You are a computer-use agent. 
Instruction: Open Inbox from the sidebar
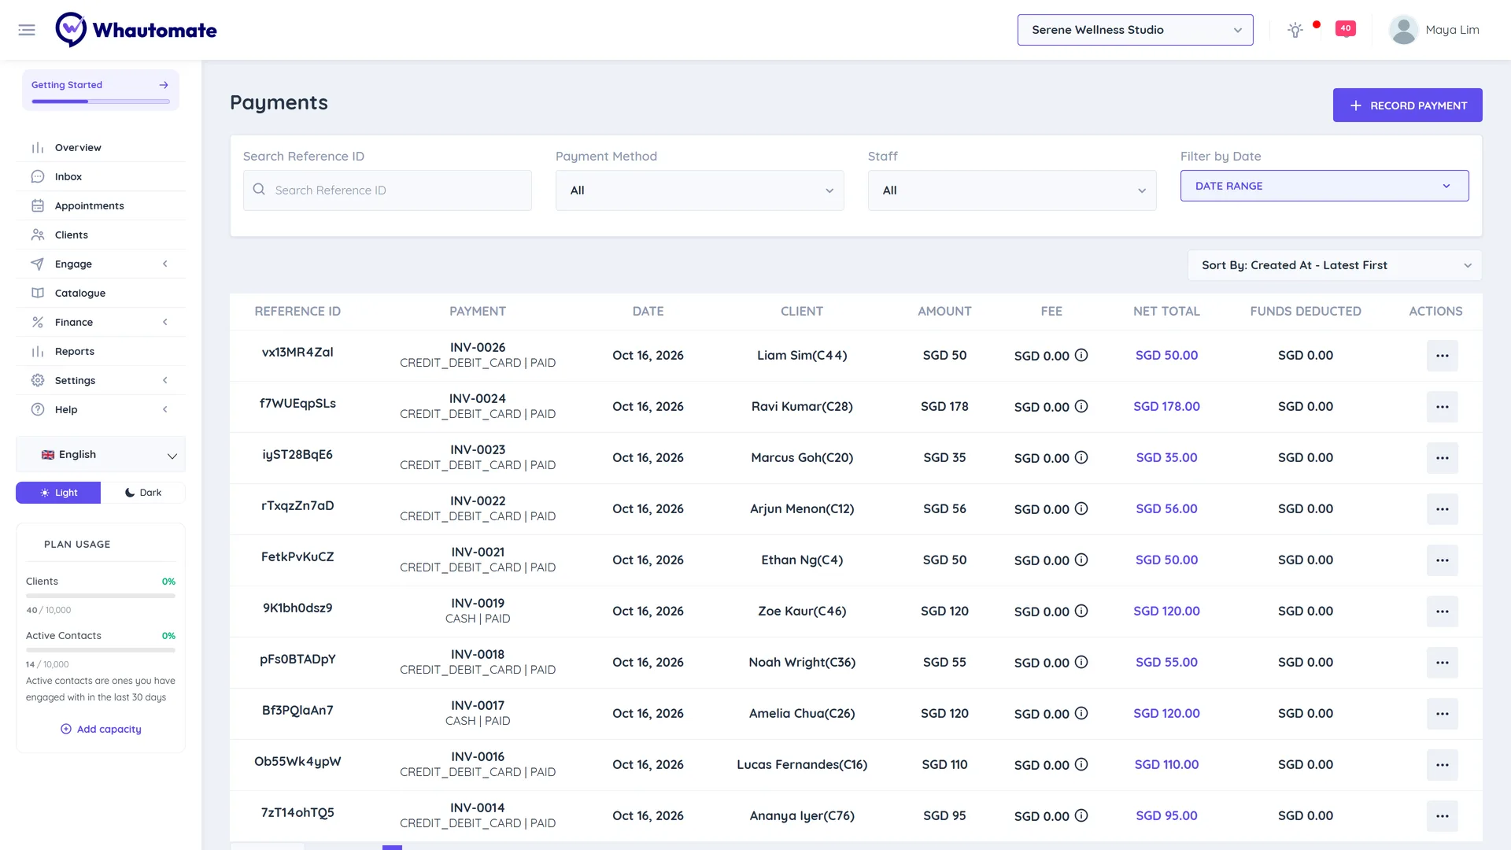(101, 176)
